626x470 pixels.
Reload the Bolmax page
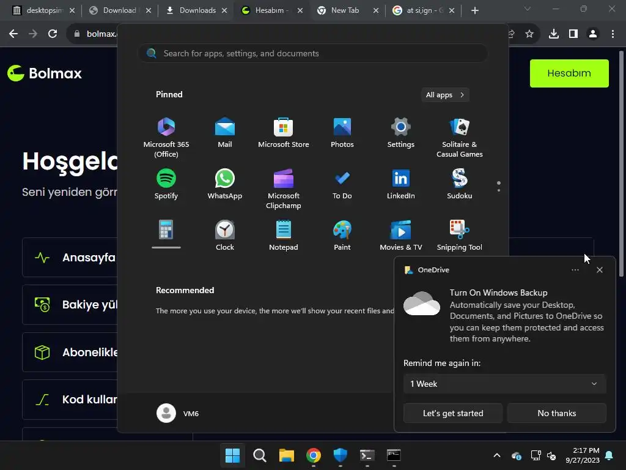coord(53,34)
